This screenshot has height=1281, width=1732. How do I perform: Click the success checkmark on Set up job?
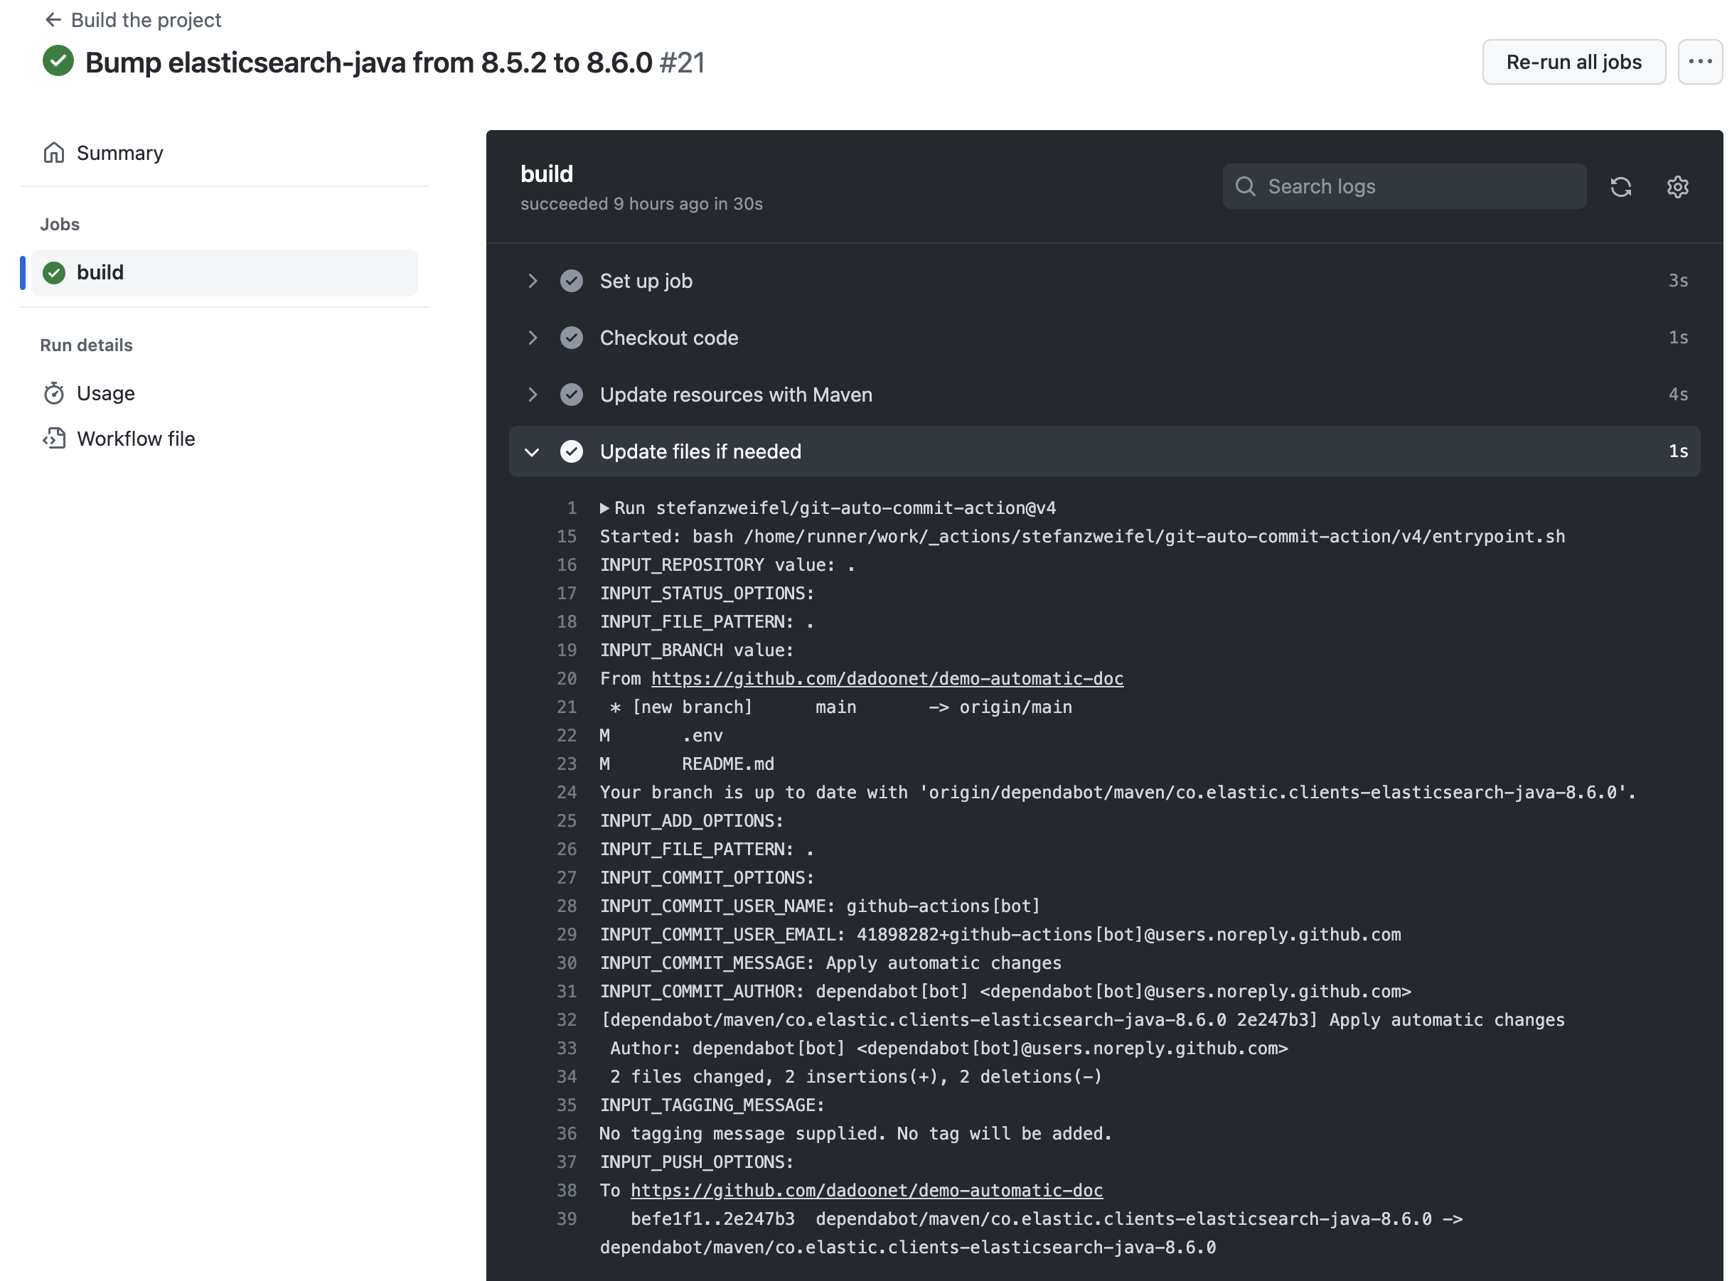(572, 280)
